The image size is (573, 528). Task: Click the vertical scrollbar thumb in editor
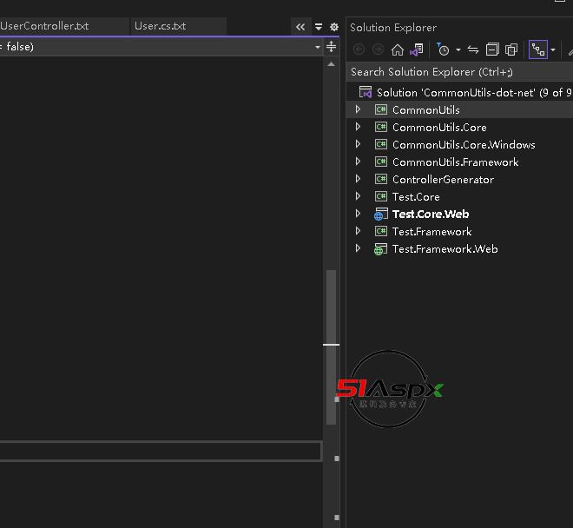pyautogui.click(x=331, y=347)
